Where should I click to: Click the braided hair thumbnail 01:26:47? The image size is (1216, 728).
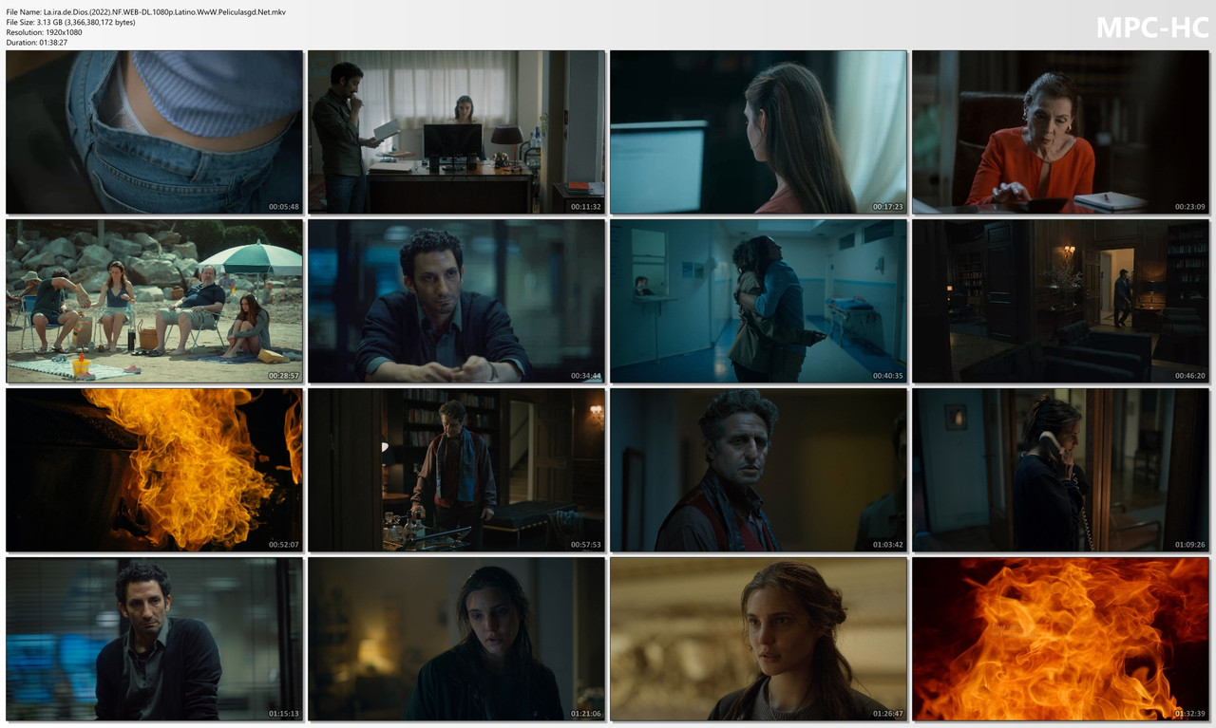[x=758, y=639]
